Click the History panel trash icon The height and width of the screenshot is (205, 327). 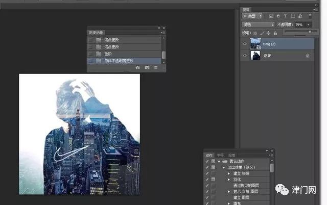point(156,67)
